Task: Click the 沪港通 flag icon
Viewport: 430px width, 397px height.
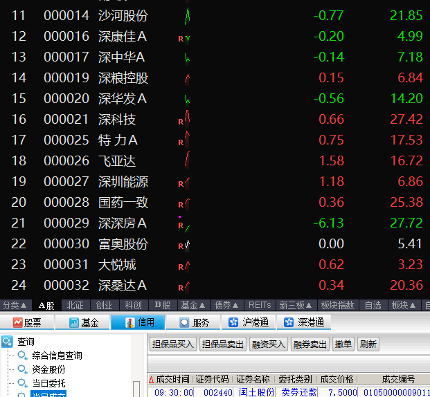Action: click(233, 322)
